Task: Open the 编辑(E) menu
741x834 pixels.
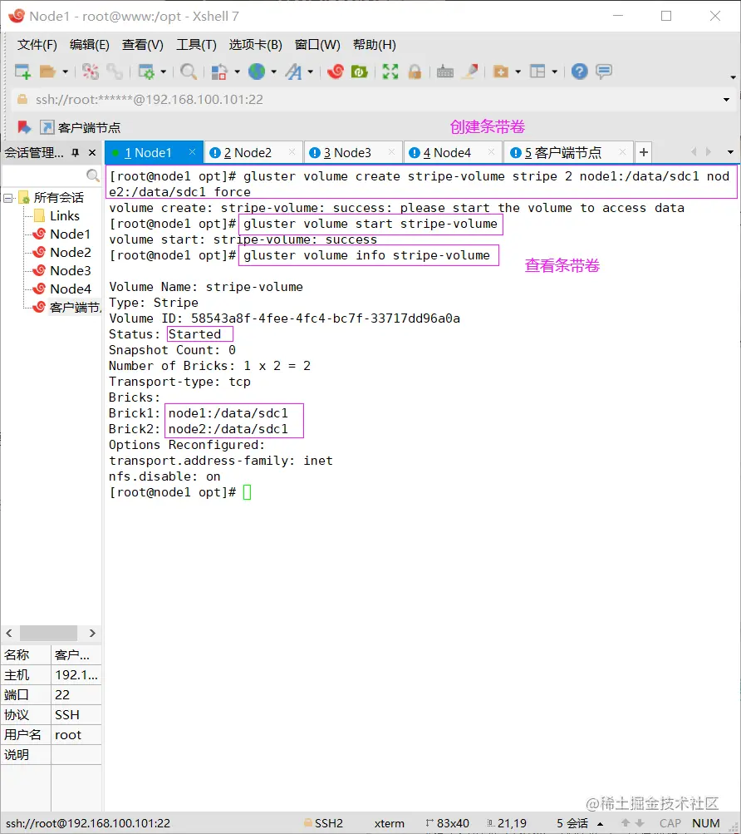Action: tap(90, 45)
